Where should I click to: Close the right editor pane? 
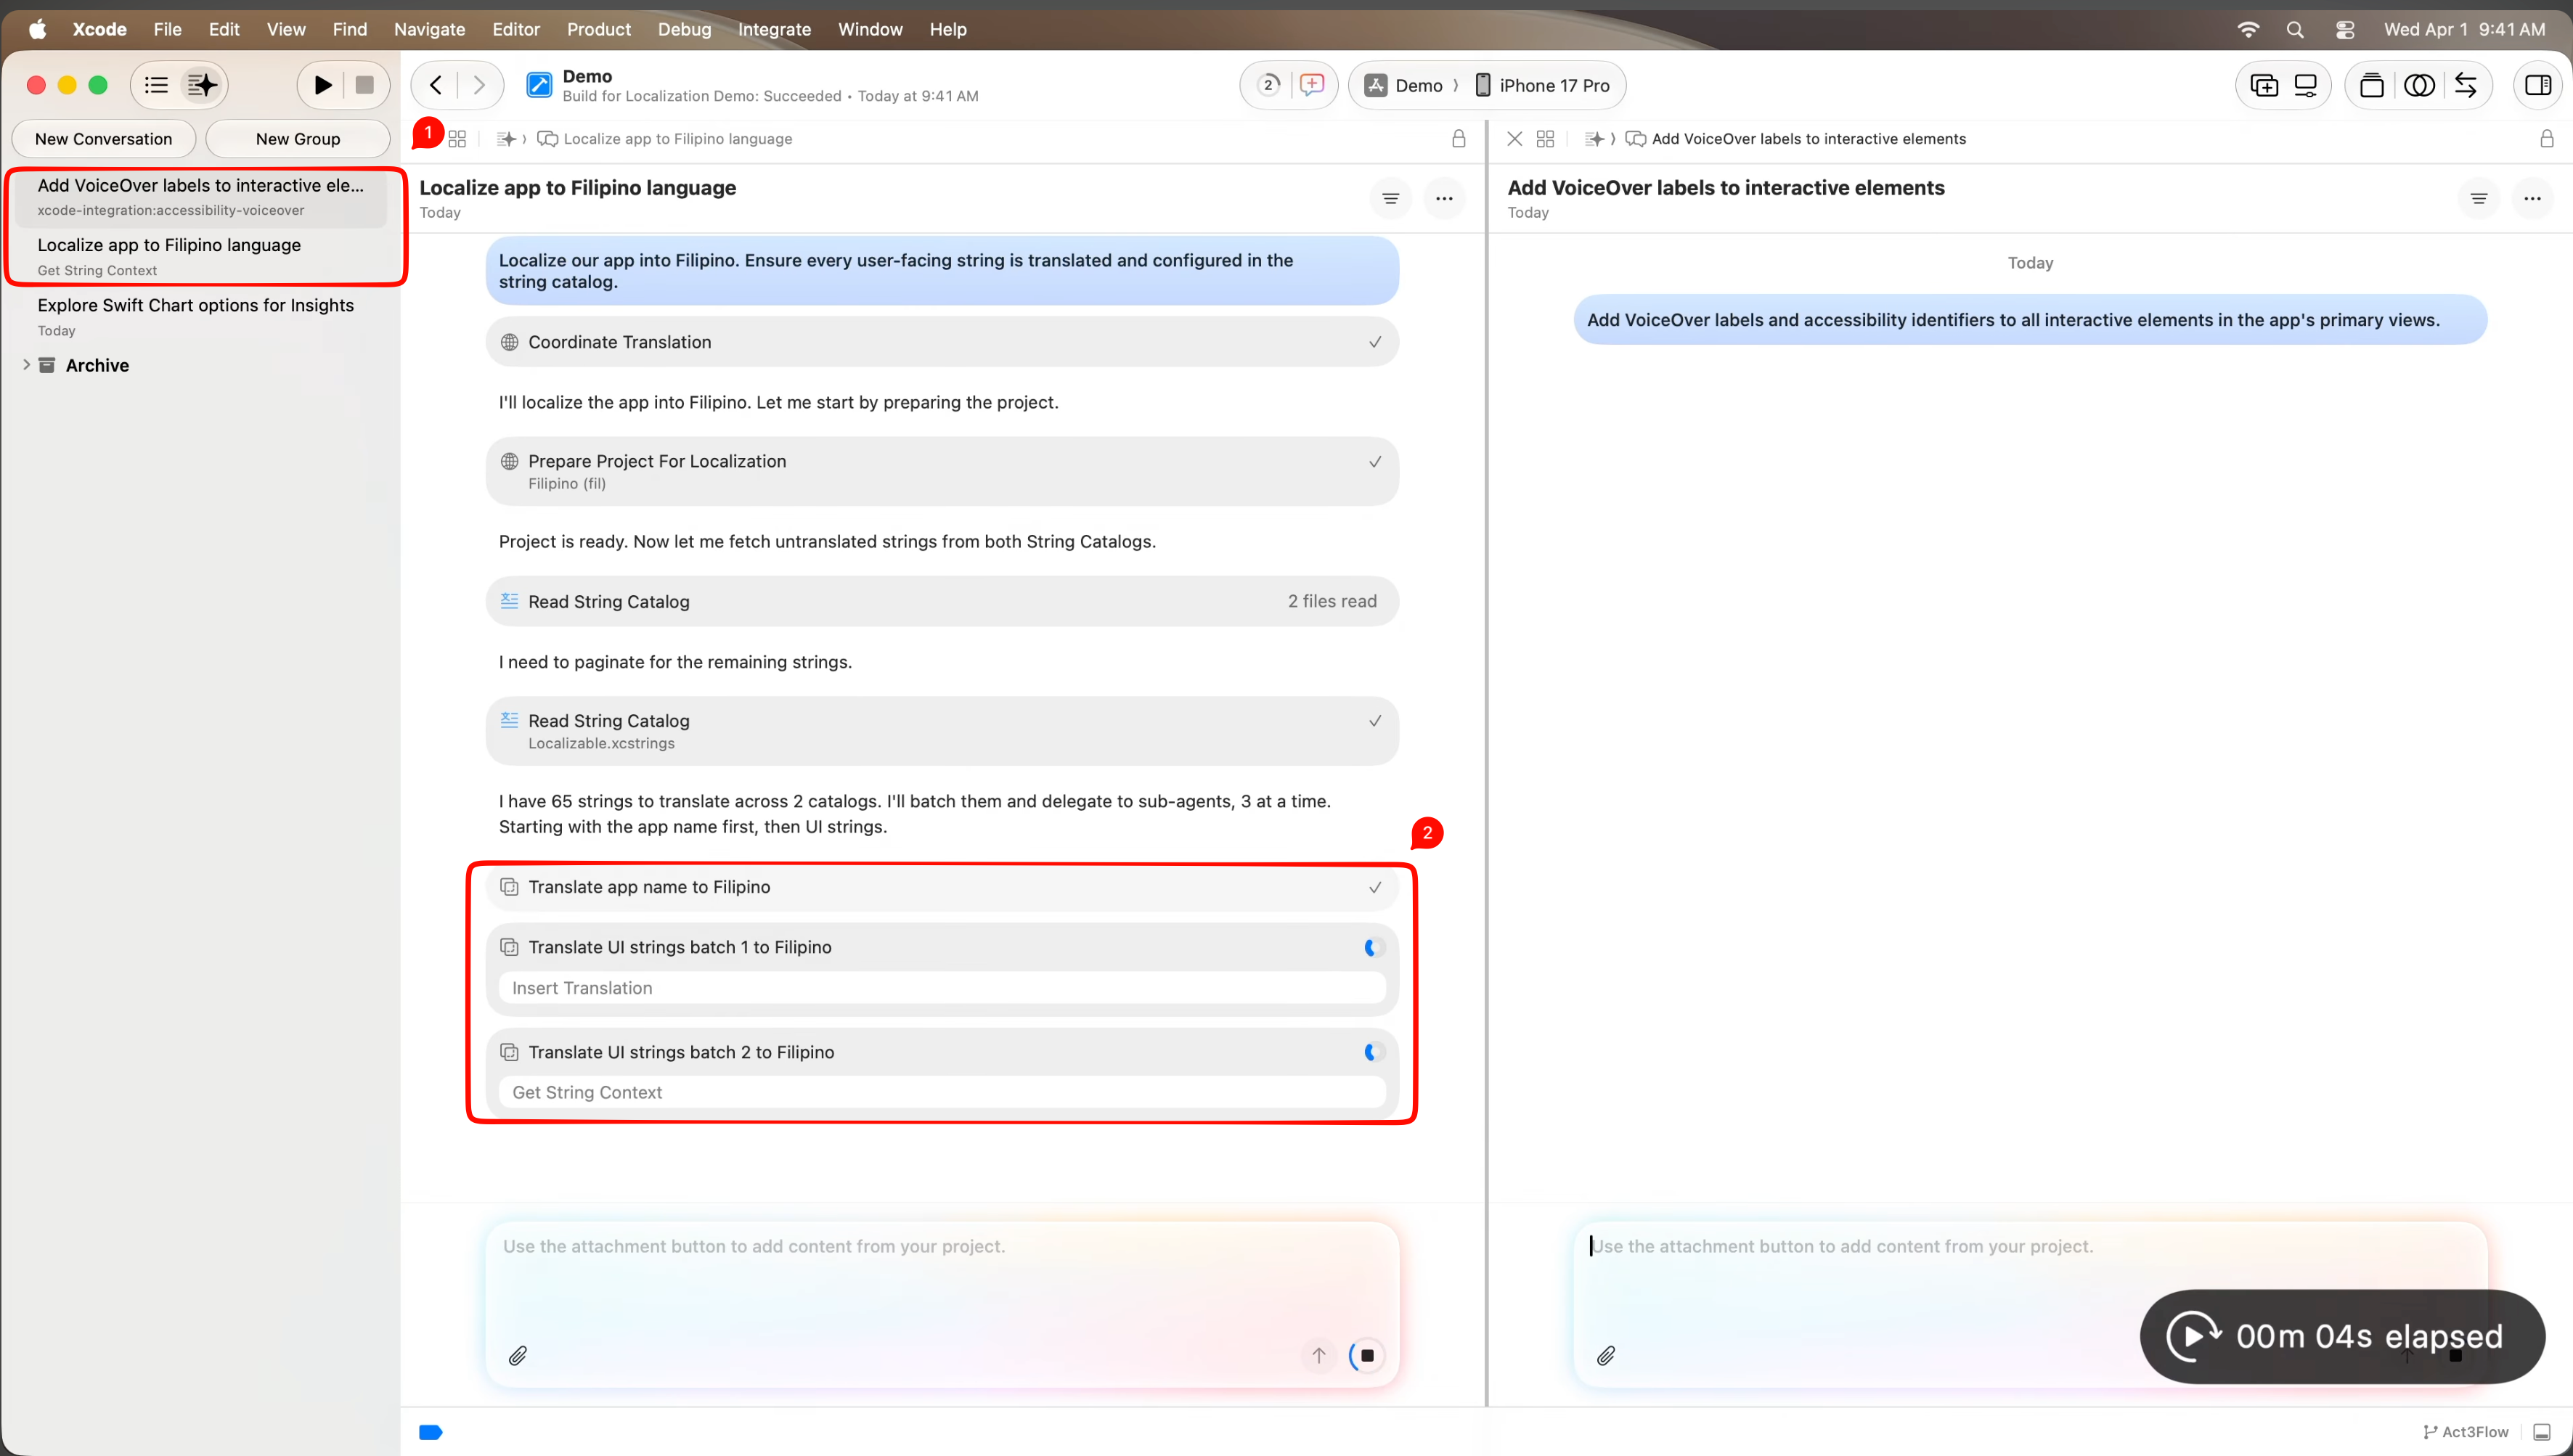(1515, 139)
